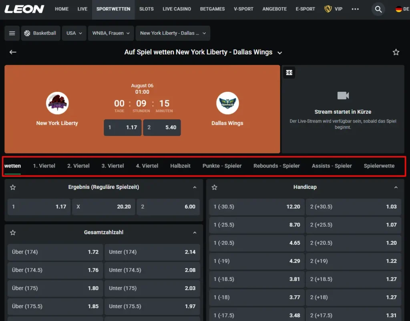
Task: Select the German flag language icon
Action: [398, 9]
